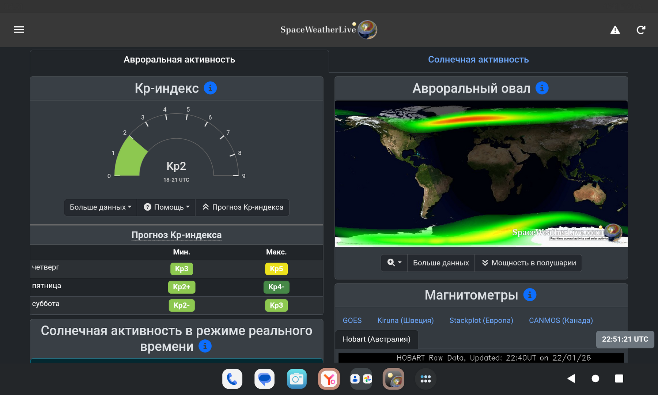Open the phone app from the dock
This screenshot has height=395, width=658.
tap(232, 379)
